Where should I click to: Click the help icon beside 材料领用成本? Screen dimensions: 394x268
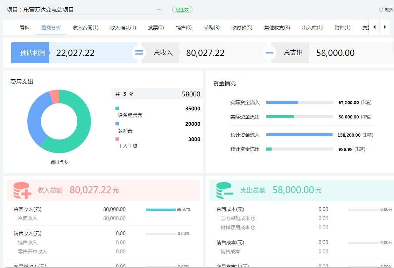pos(253,227)
